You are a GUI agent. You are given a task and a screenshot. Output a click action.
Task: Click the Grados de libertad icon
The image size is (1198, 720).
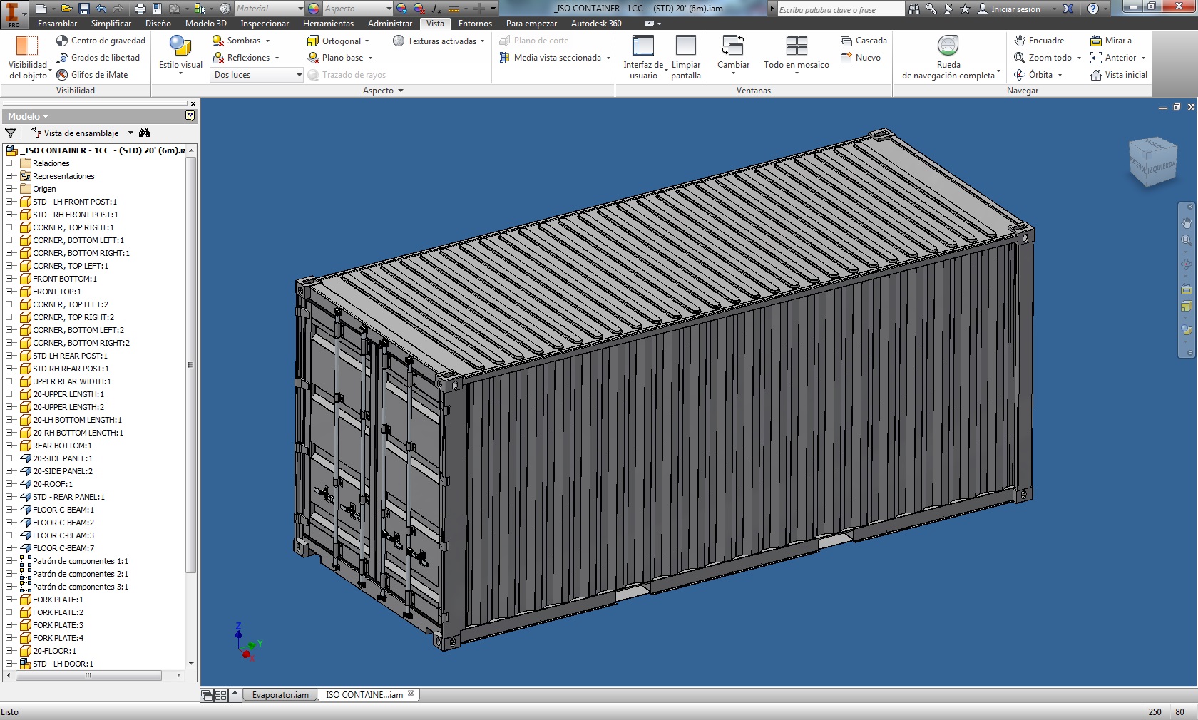click(x=62, y=58)
